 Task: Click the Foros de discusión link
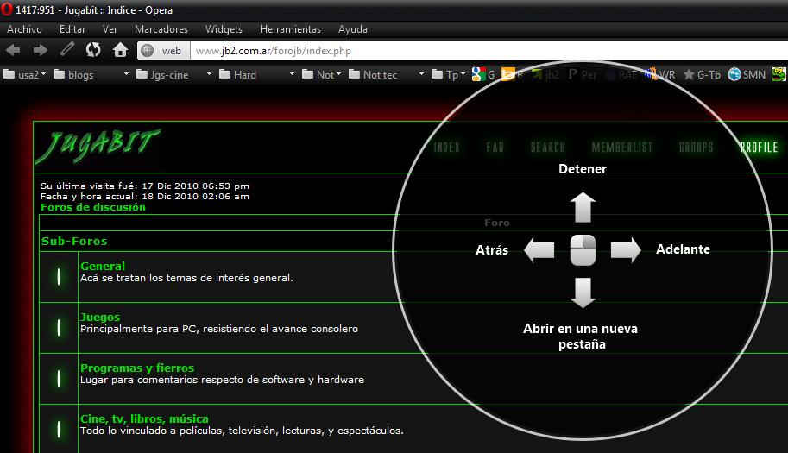93,207
